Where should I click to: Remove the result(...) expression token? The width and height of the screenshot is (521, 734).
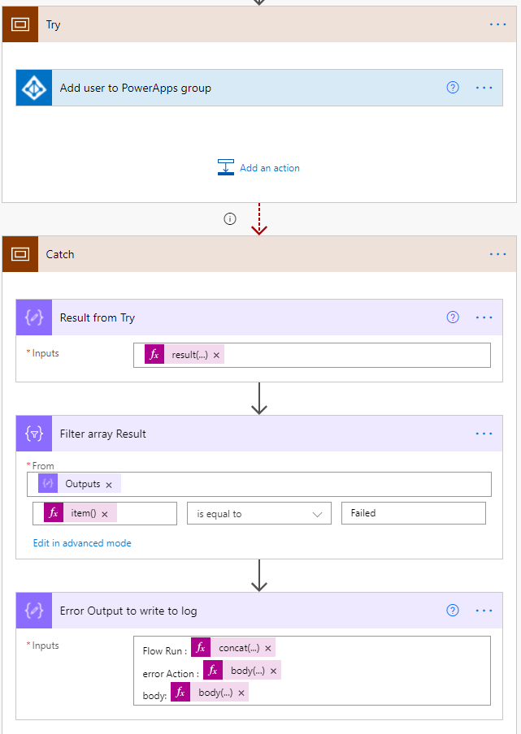point(217,355)
